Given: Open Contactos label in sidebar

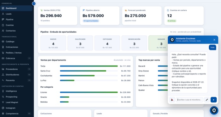Looking at the screenshot, I should [x=11, y=31].
